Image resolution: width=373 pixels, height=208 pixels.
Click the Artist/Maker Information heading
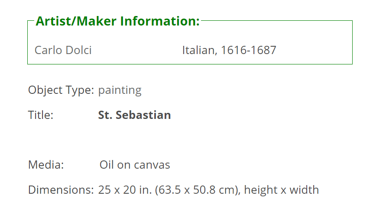coord(118,21)
